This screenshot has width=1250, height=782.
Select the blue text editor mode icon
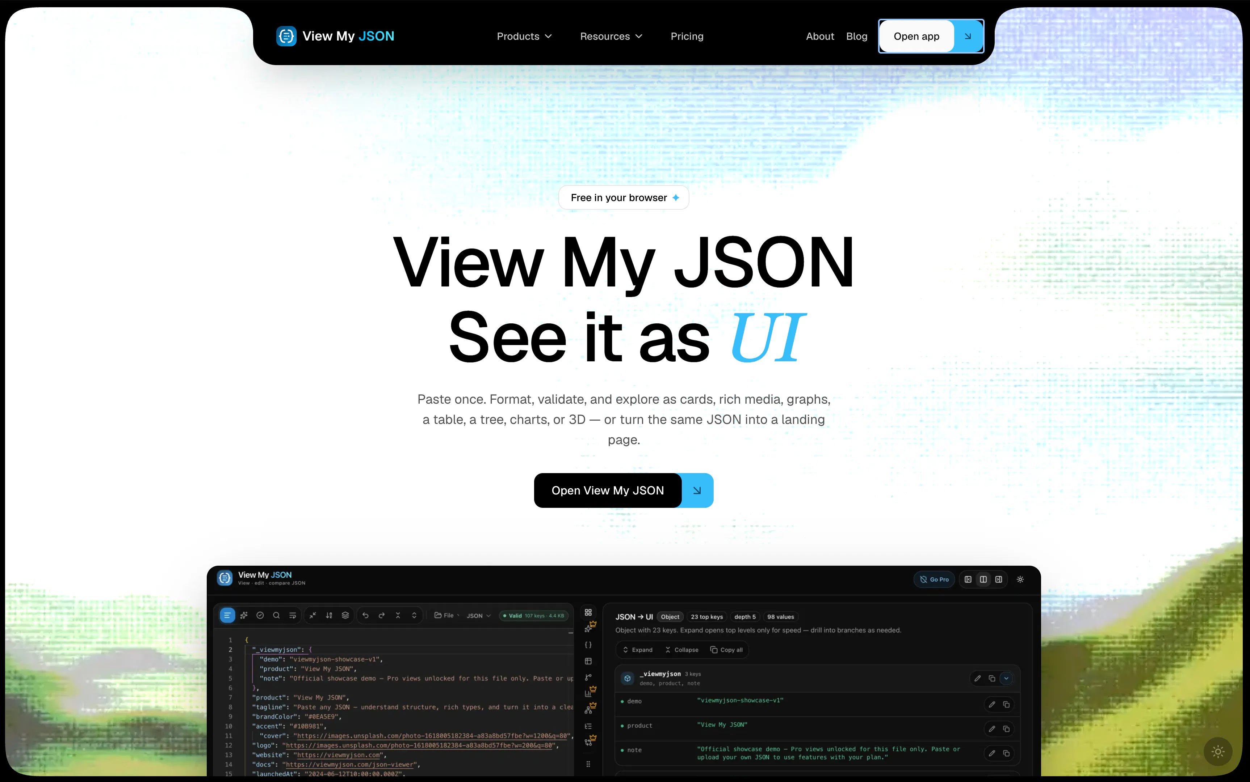227,616
